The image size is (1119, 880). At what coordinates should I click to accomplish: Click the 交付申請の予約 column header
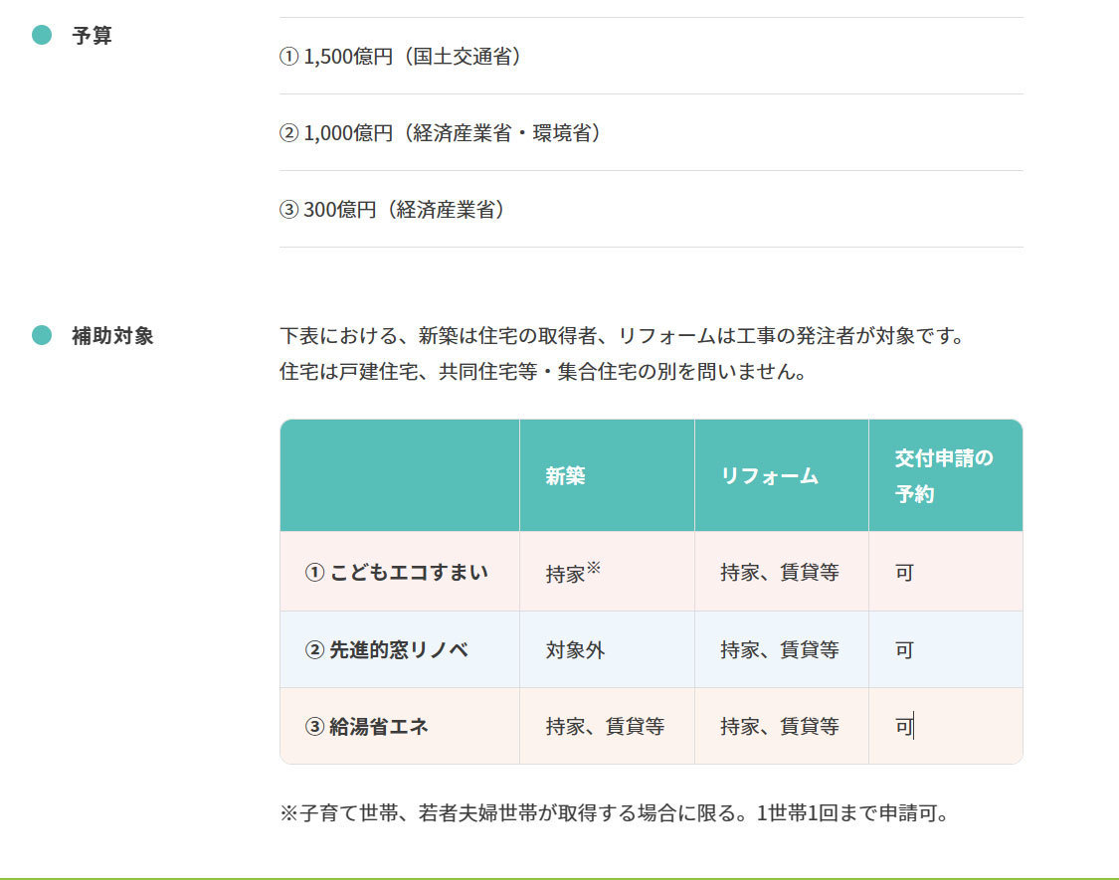(944, 475)
